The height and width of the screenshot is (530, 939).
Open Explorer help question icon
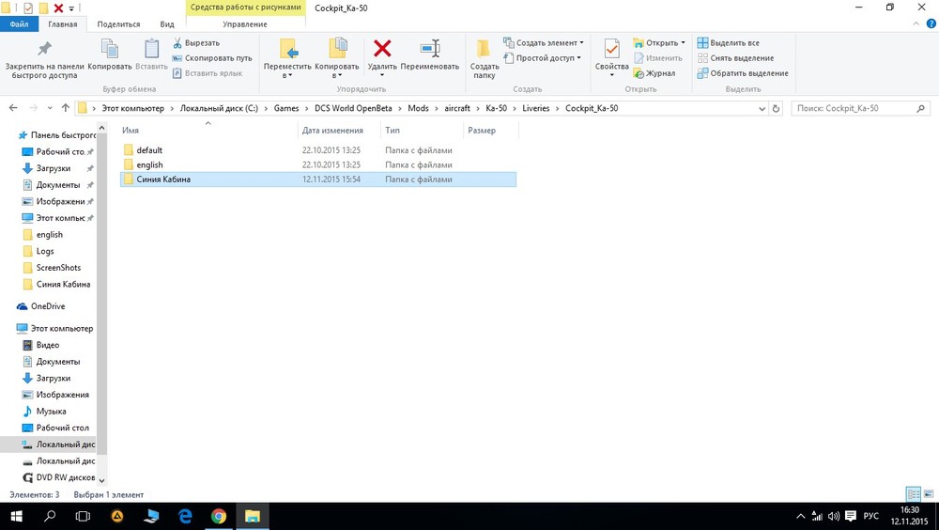click(931, 24)
